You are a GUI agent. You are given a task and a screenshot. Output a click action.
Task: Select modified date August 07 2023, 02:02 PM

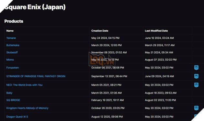(x=161, y=60)
